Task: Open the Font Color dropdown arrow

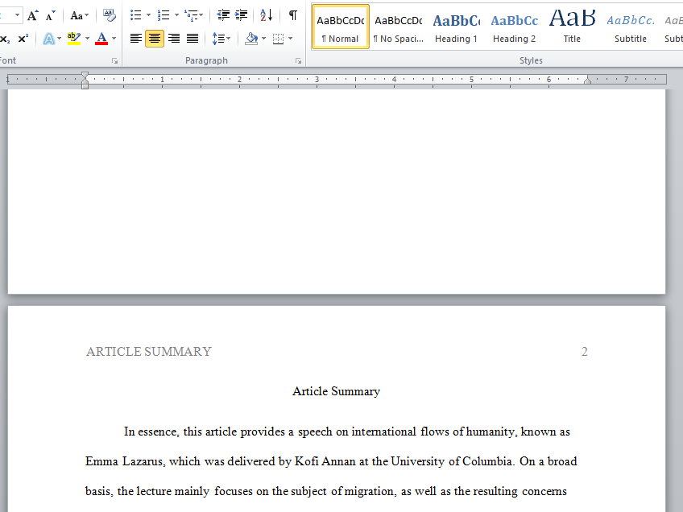Action: click(114, 39)
